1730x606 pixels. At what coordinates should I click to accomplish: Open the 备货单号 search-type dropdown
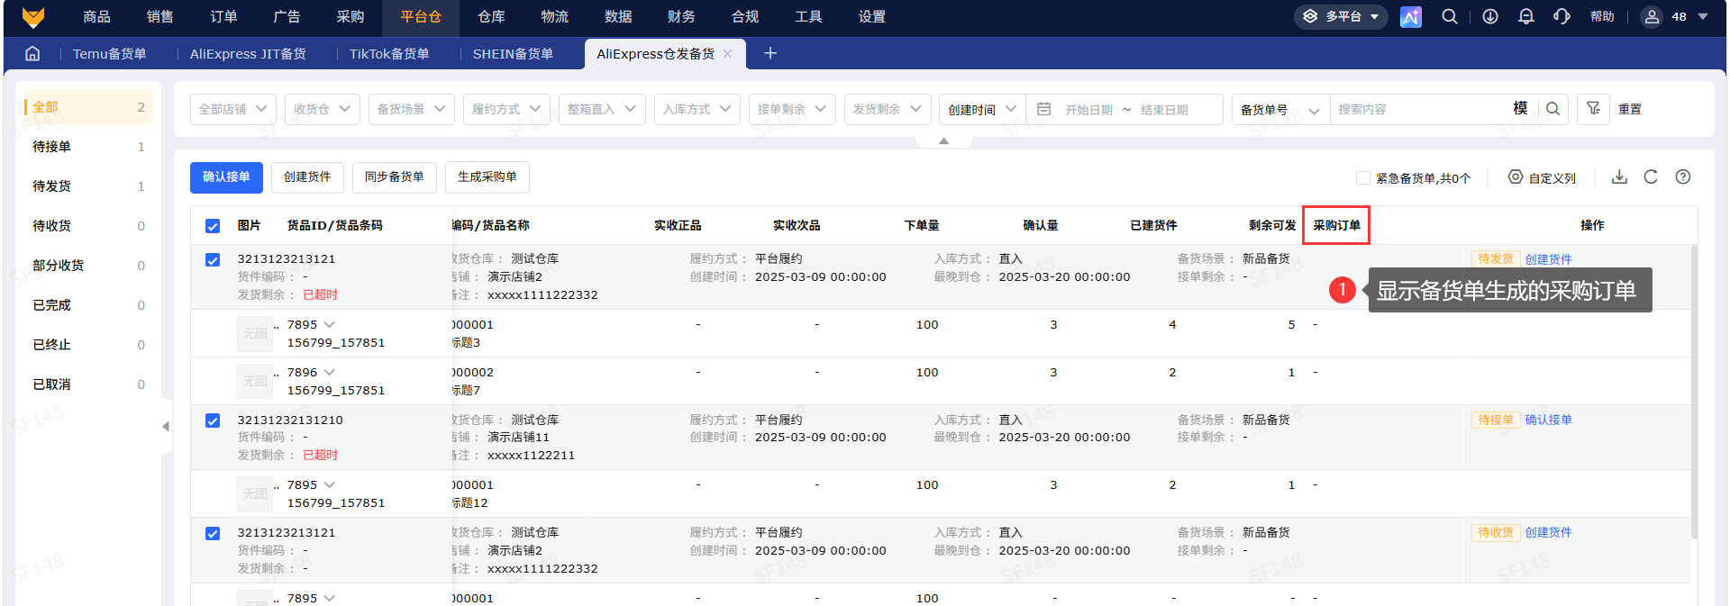point(1280,109)
